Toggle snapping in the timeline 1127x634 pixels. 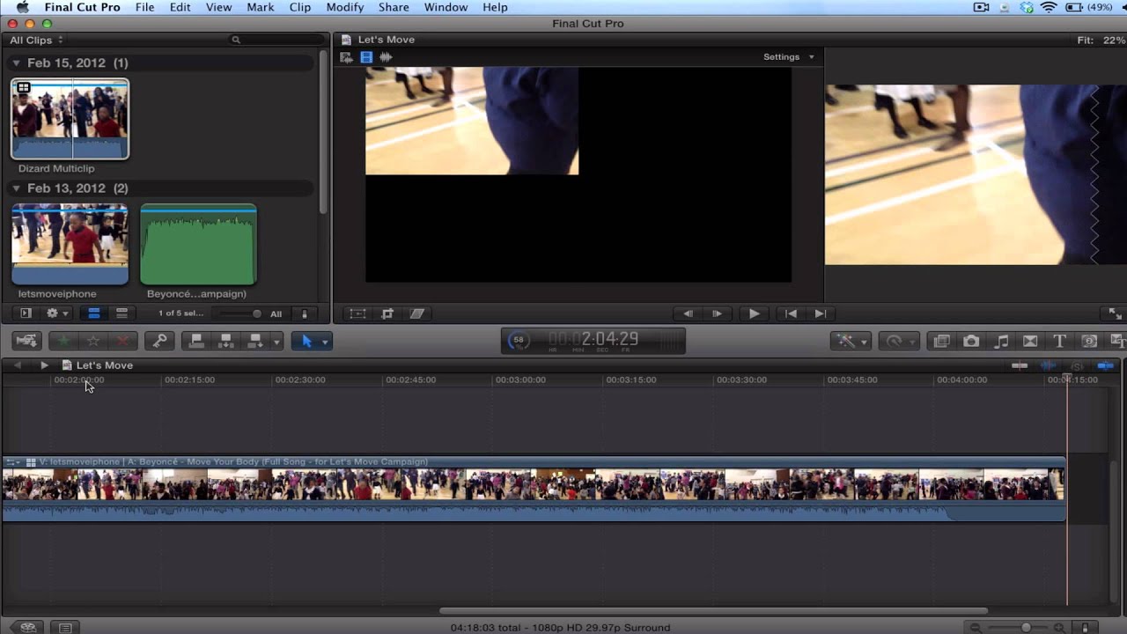1106,365
